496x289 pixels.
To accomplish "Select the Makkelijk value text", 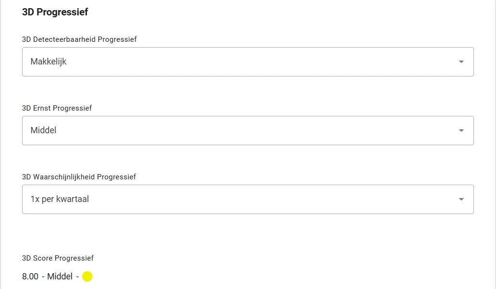I will tap(48, 62).
